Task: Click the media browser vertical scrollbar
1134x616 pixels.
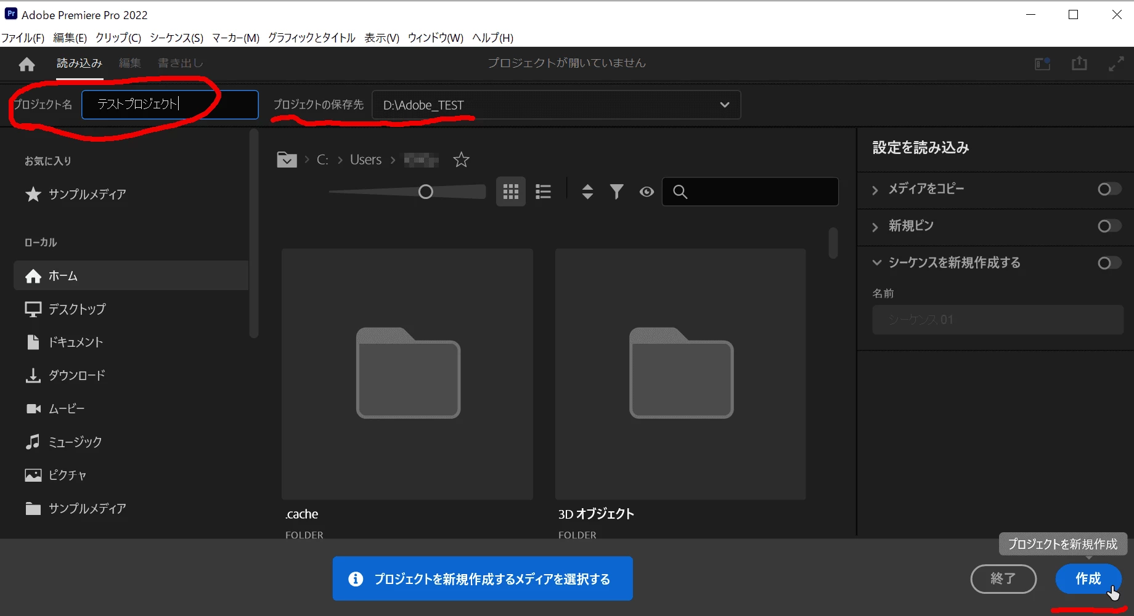Action: [833, 243]
